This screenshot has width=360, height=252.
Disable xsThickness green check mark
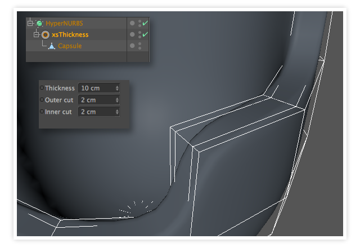pos(145,34)
